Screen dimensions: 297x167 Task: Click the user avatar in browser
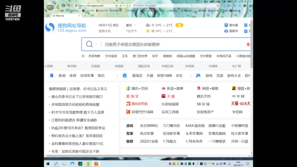point(50,7)
